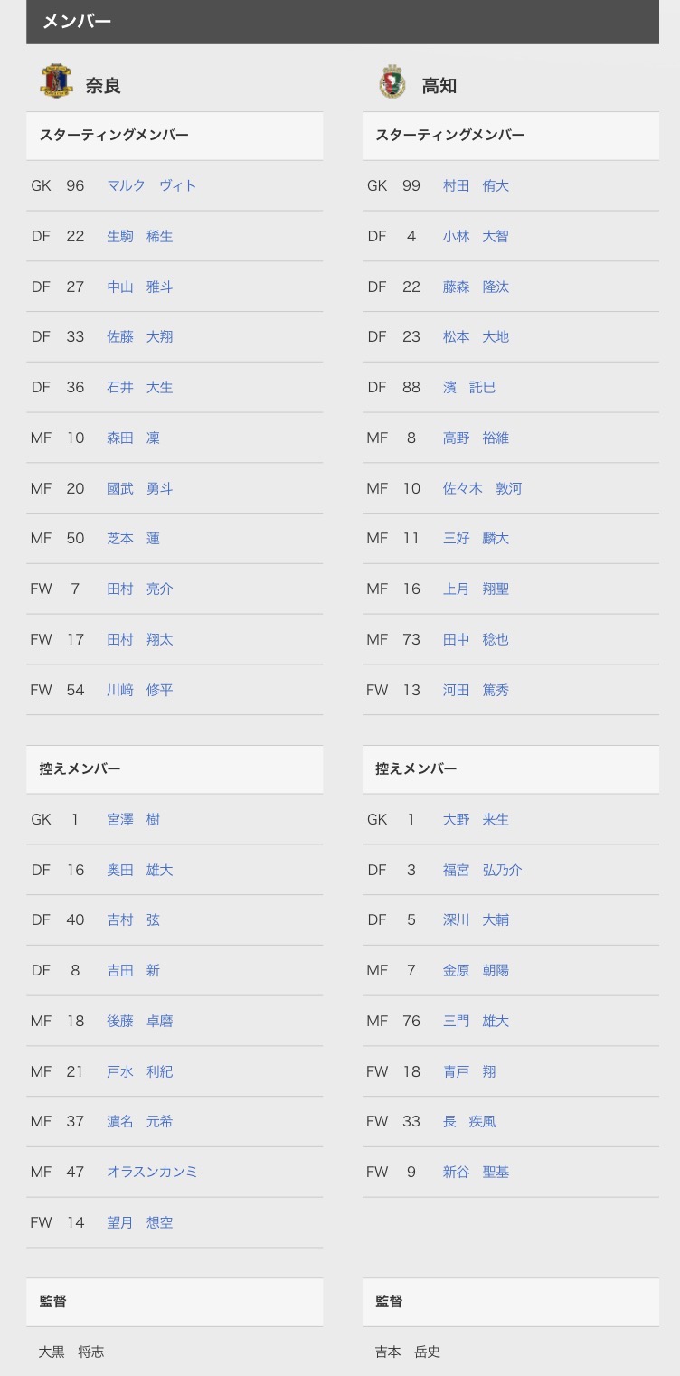Open player マルク ヴィト's profile link
Viewport: 680px width, 1376px height.
click(x=151, y=185)
